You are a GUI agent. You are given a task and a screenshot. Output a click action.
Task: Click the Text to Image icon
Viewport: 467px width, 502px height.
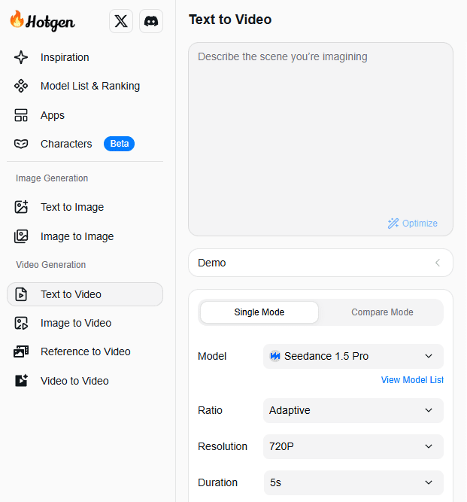click(x=21, y=207)
